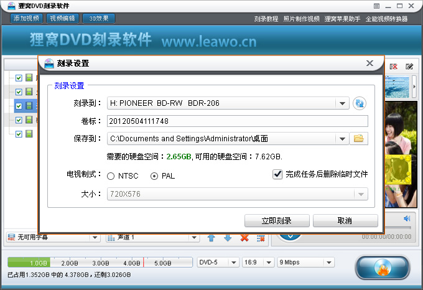Click the www.leawo.cn banner link
Screen dimensions: 423x290
click(x=209, y=42)
